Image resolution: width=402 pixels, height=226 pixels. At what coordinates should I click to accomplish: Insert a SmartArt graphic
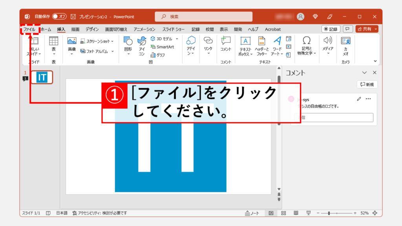[x=162, y=47]
